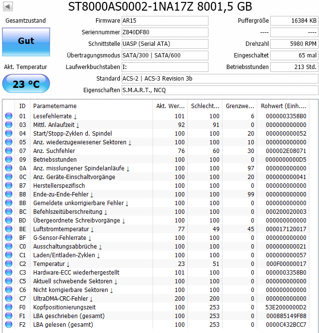
Task: Click the Laufwerkbuchstaben field showing I:
Action: click(x=165, y=67)
